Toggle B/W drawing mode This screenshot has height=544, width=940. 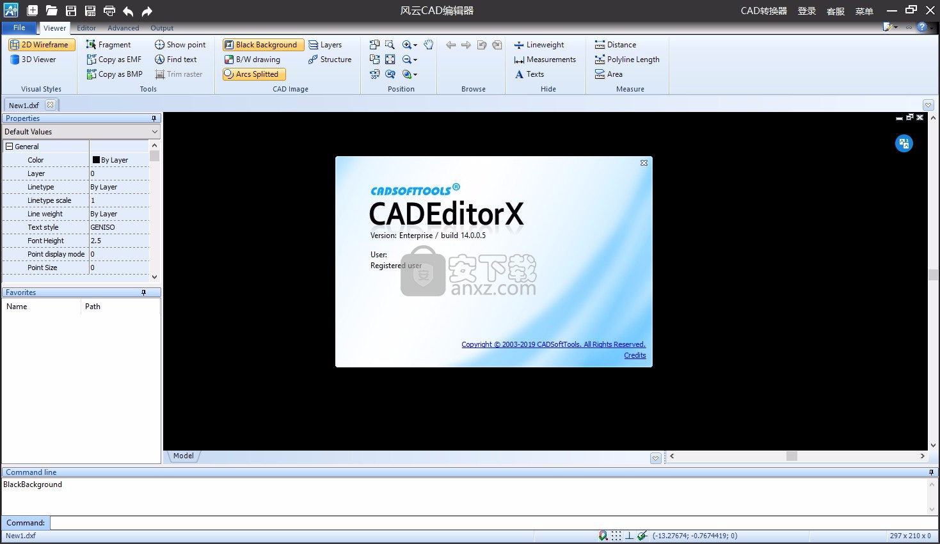(x=252, y=60)
